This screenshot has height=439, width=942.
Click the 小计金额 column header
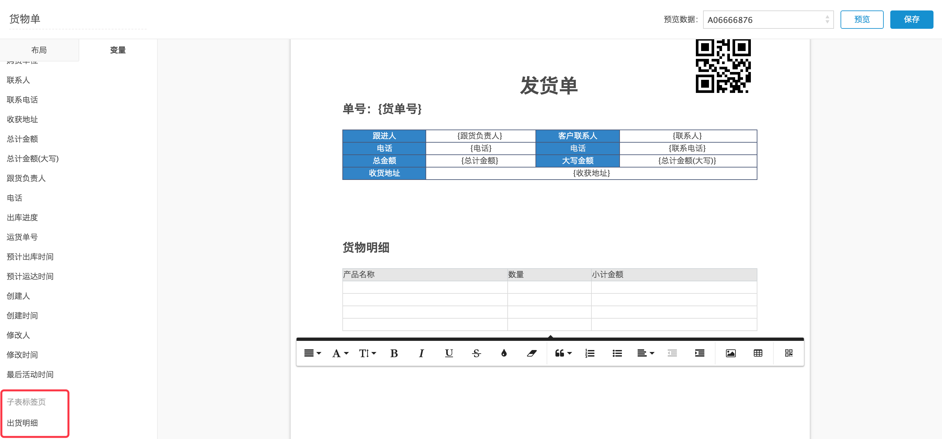point(674,274)
